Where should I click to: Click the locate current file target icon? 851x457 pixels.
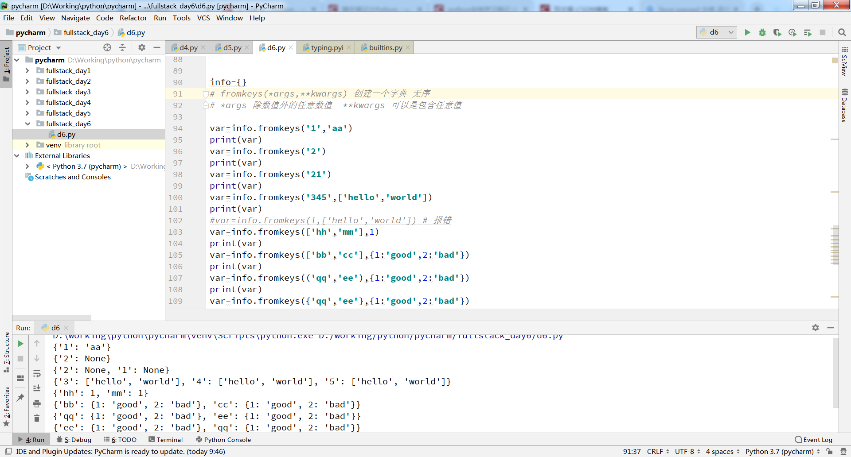point(107,47)
